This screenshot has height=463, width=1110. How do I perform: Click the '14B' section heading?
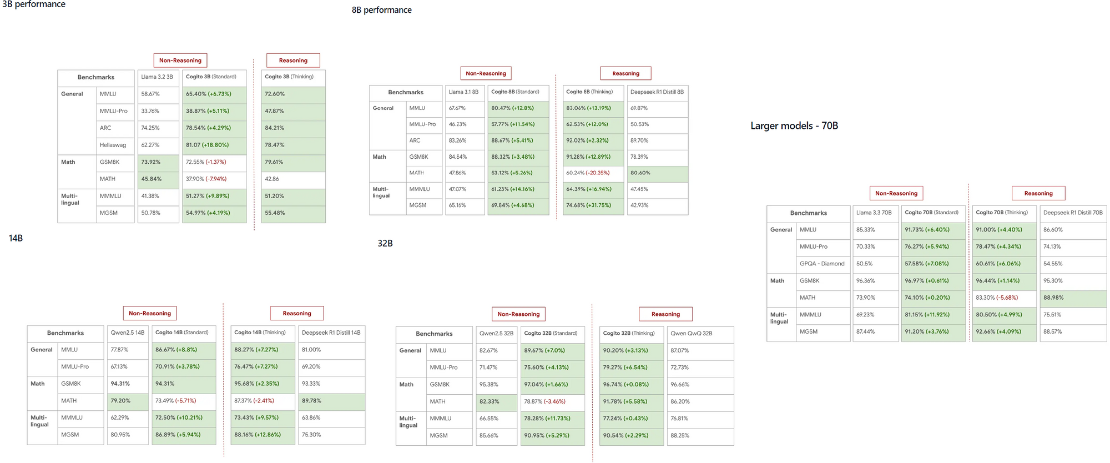(x=16, y=238)
